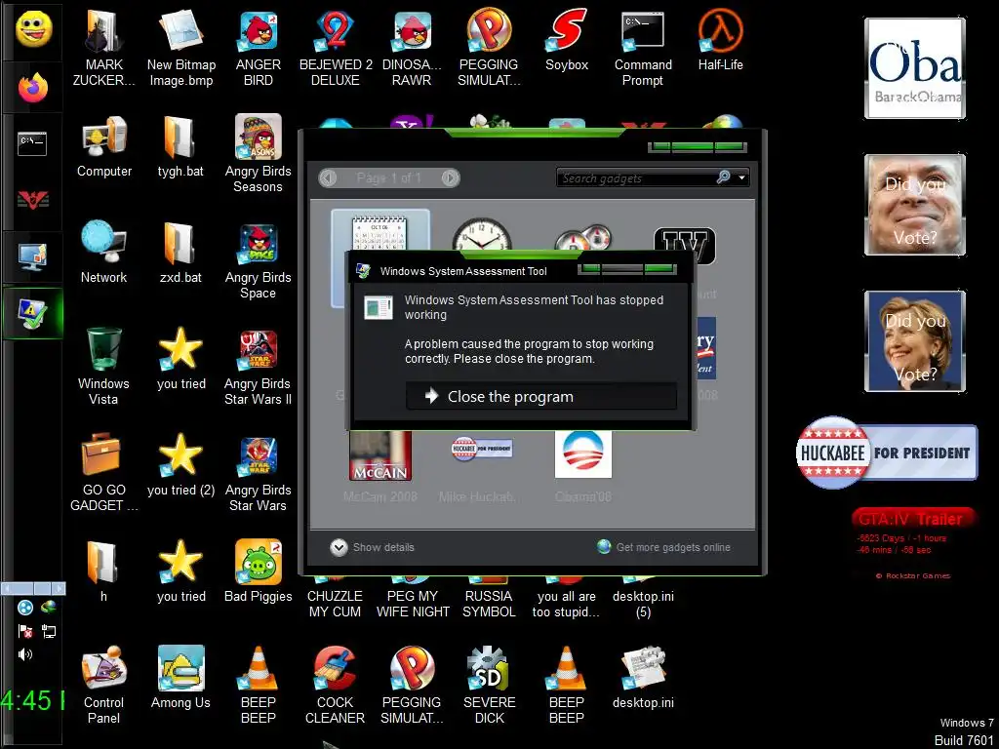The width and height of the screenshot is (999, 749).
Task: Click the 4:45 taskbar clock
Action: (32, 700)
